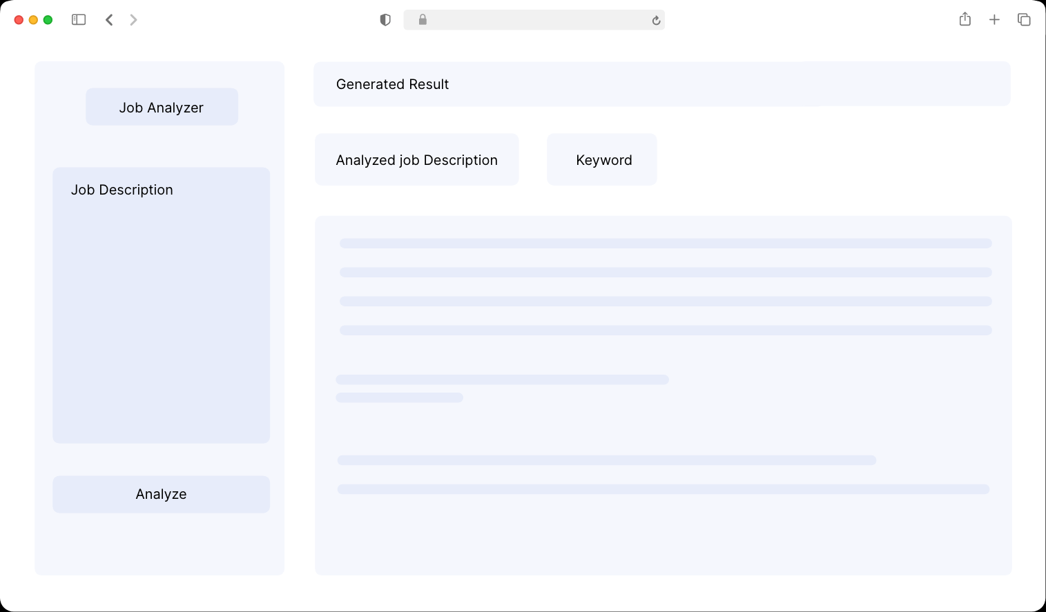This screenshot has width=1046, height=612.
Task: Open the Share icon in toolbar
Action: point(965,19)
